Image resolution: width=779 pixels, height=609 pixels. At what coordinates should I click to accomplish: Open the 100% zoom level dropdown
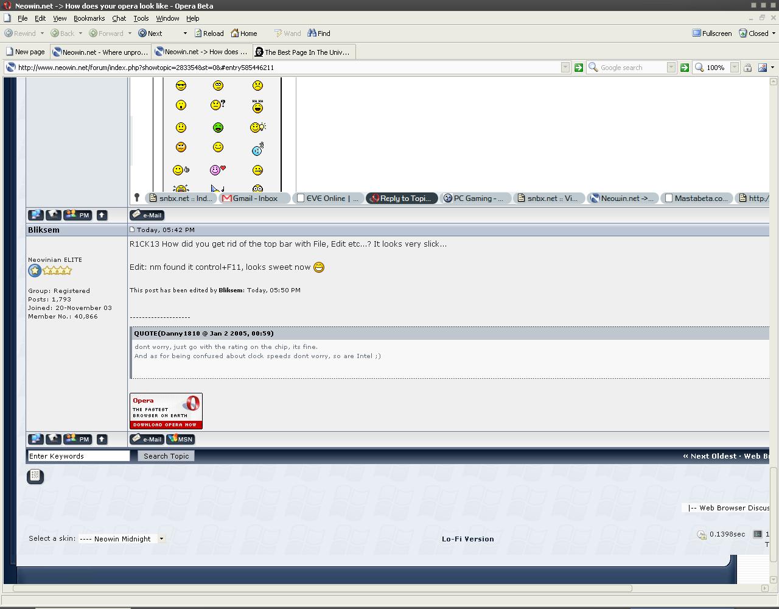[735, 68]
